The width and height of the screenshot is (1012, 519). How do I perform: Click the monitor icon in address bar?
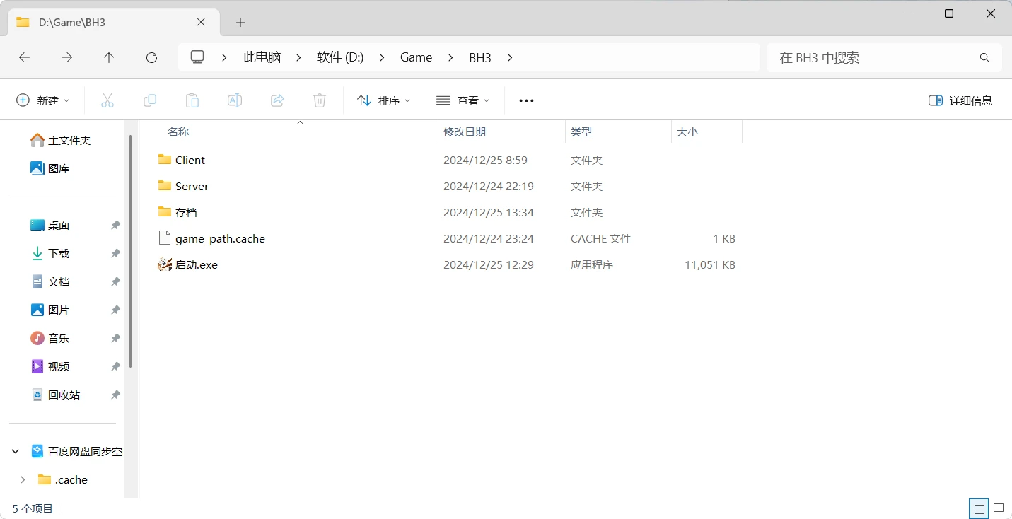[197, 57]
